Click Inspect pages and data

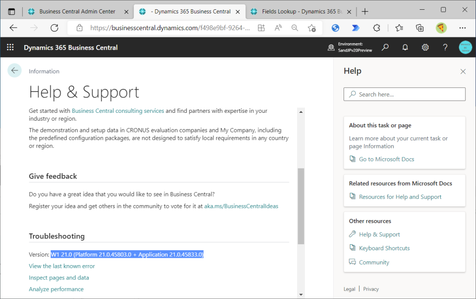coord(59,278)
